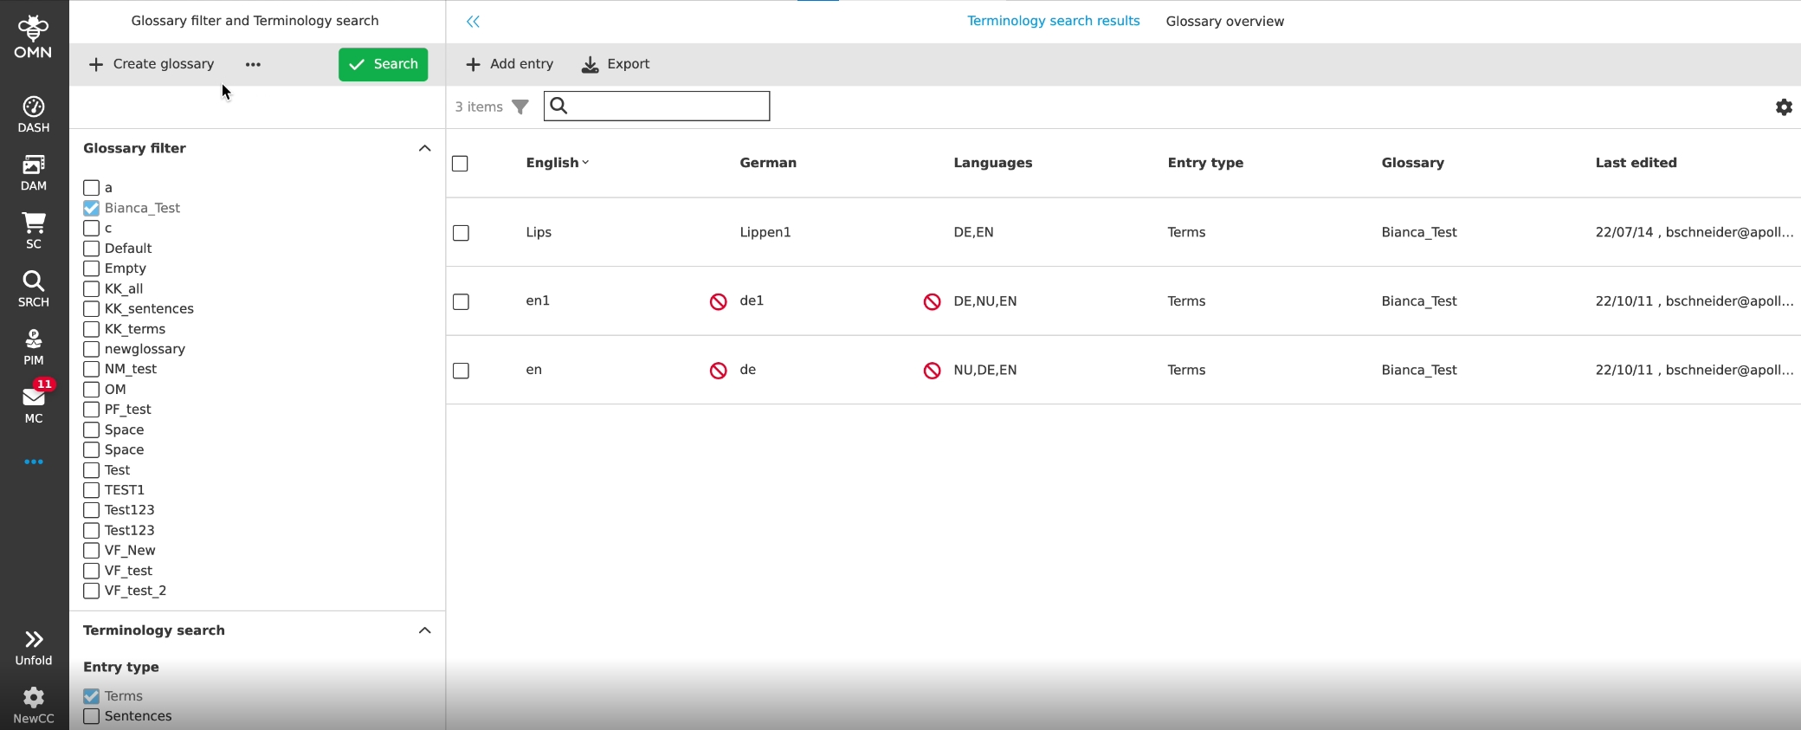Open the SRCH search module

[34, 288]
